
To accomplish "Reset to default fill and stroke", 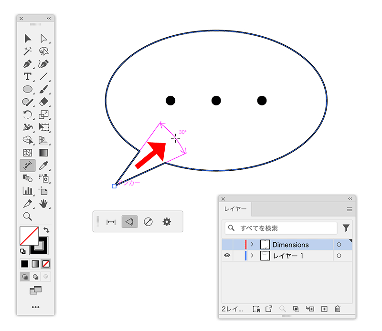I will pyautogui.click(x=22, y=251).
